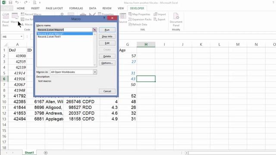Select column A header

pyautogui.click(x=17, y=44)
